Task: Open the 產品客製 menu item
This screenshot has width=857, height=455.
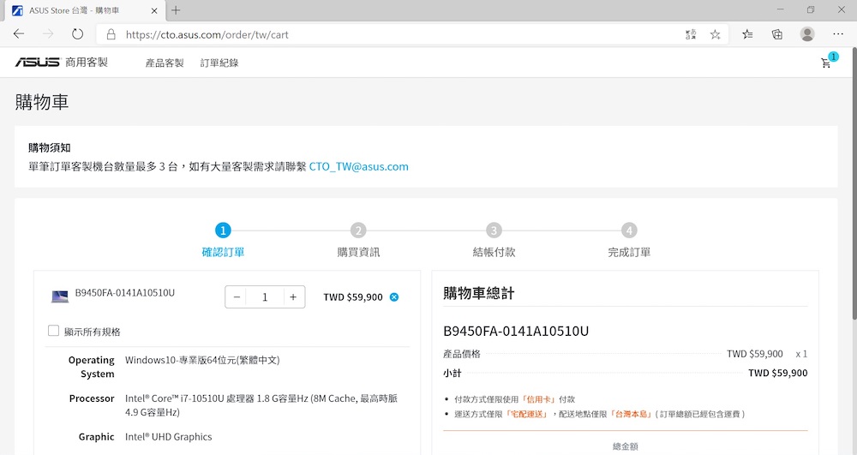Action: click(x=165, y=63)
